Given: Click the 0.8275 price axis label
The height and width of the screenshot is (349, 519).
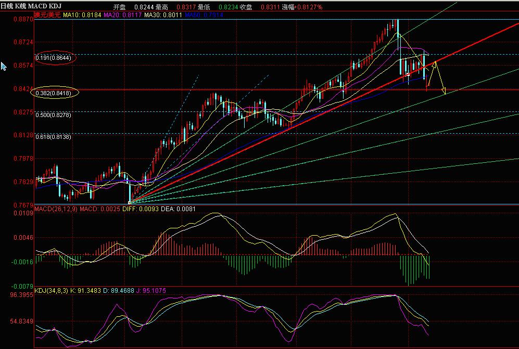Looking at the screenshot, I should (23, 112).
